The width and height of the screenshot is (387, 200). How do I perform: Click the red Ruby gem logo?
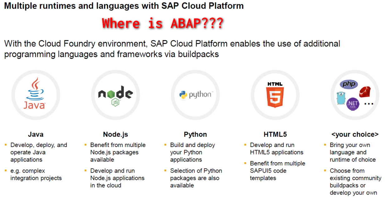click(x=365, y=92)
